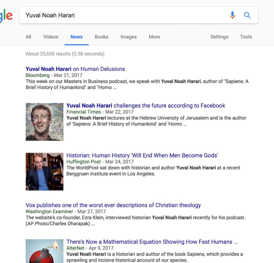
Task: Open 'Yuval Noah Harari on Human Delusions' article
Action: [x=75, y=69]
